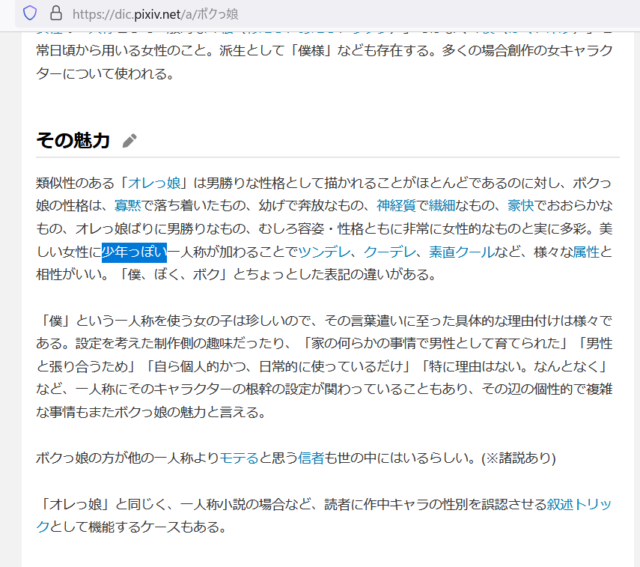Go to the 豪快 link

click(520, 206)
